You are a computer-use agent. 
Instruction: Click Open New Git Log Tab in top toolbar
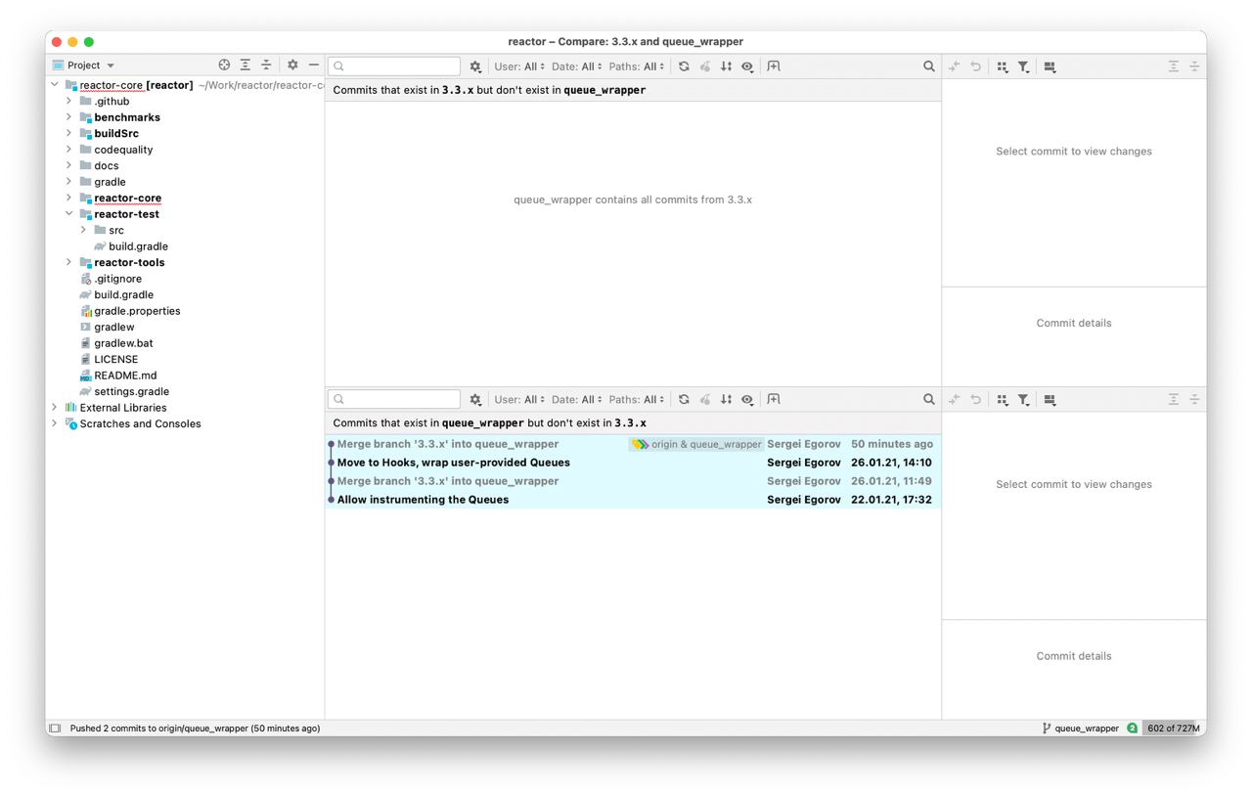pyautogui.click(x=774, y=66)
